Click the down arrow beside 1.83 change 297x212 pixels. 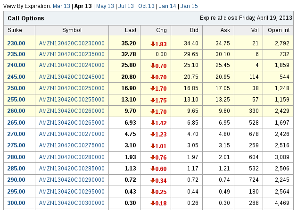(x=153, y=44)
